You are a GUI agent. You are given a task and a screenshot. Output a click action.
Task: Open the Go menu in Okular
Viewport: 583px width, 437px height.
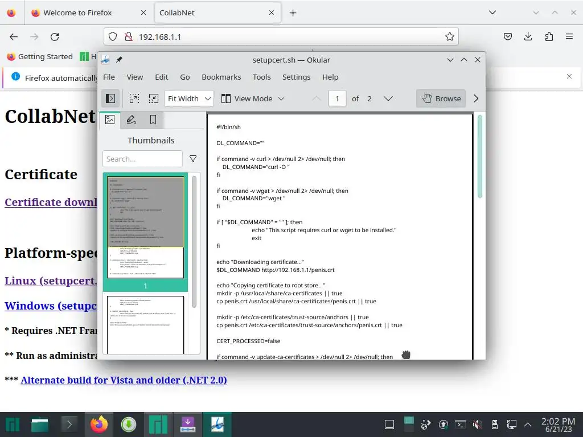[x=185, y=77]
